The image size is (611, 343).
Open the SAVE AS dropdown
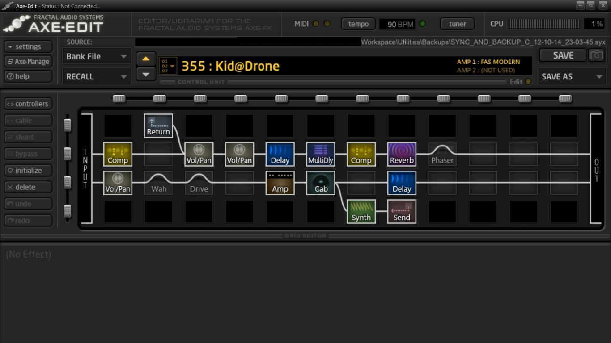coord(572,76)
